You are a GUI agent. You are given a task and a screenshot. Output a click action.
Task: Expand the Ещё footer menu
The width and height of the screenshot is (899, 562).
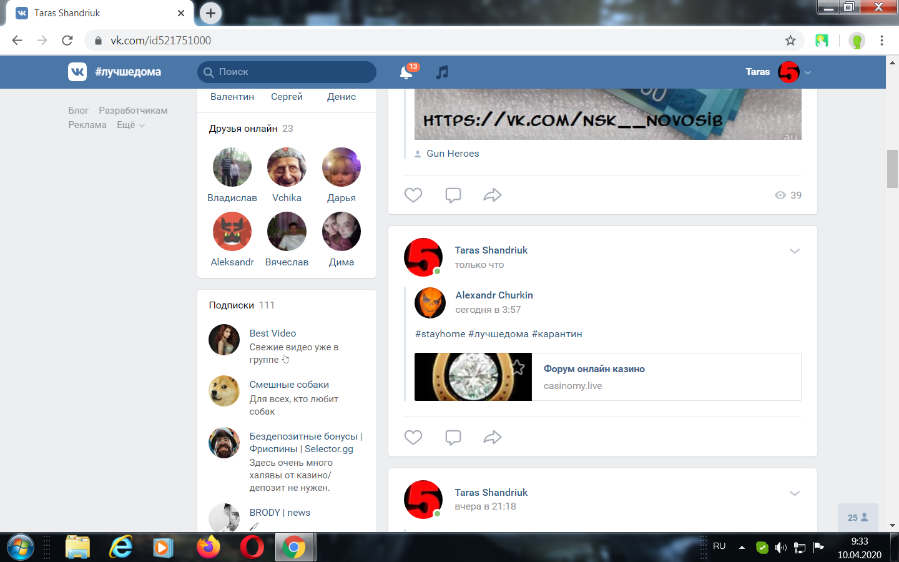pyautogui.click(x=130, y=125)
